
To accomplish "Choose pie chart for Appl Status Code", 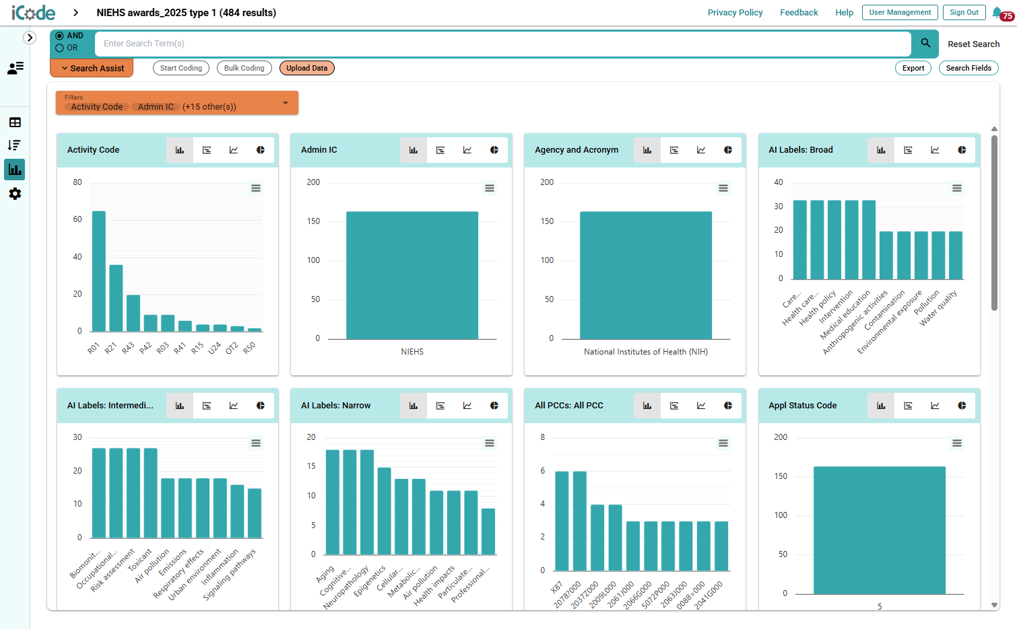I will pyautogui.click(x=962, y=406).
